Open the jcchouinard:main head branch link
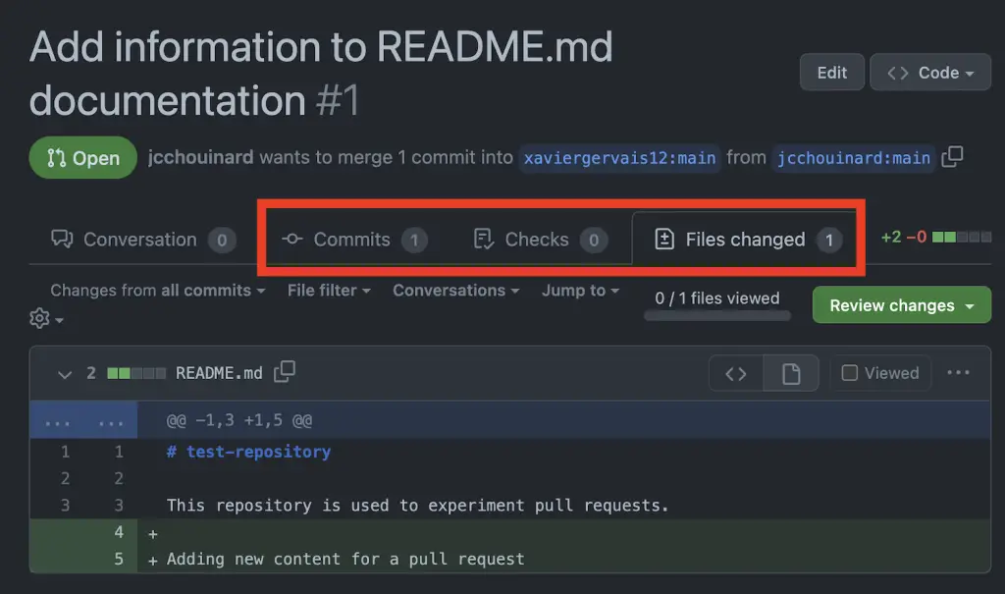This screenshot has width=1005, height=594. 853,158
